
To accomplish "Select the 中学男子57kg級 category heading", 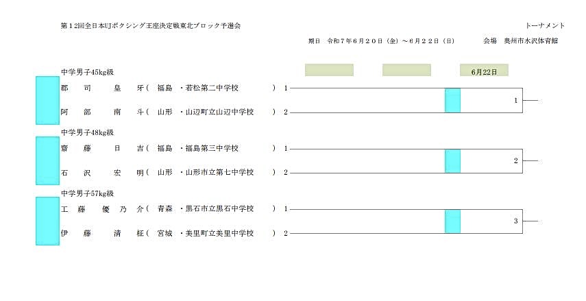I will [x=87, y=192].
